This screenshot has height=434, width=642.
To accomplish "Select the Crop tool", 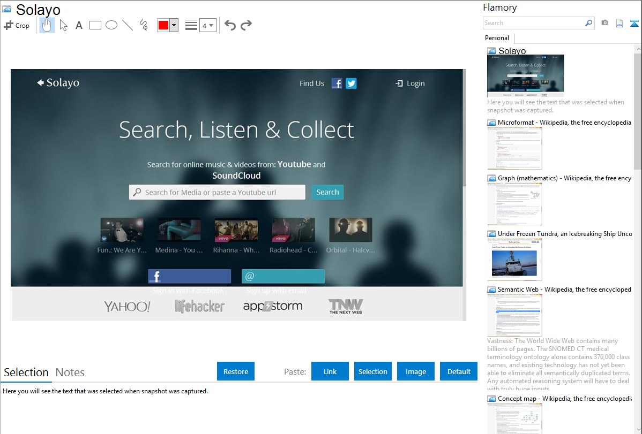I will [17, 25].
